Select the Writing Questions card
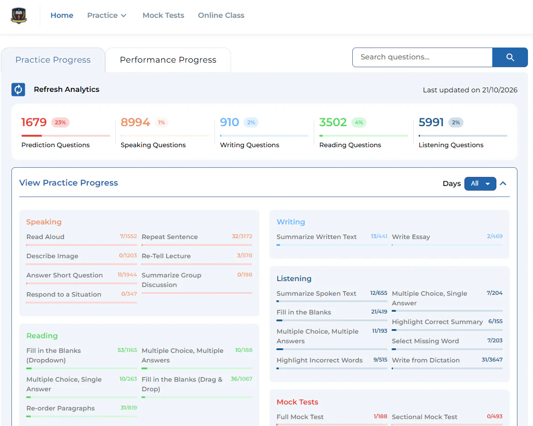This screenshot has height=426, width=533. pyautogui.click(x=264, y=132)
